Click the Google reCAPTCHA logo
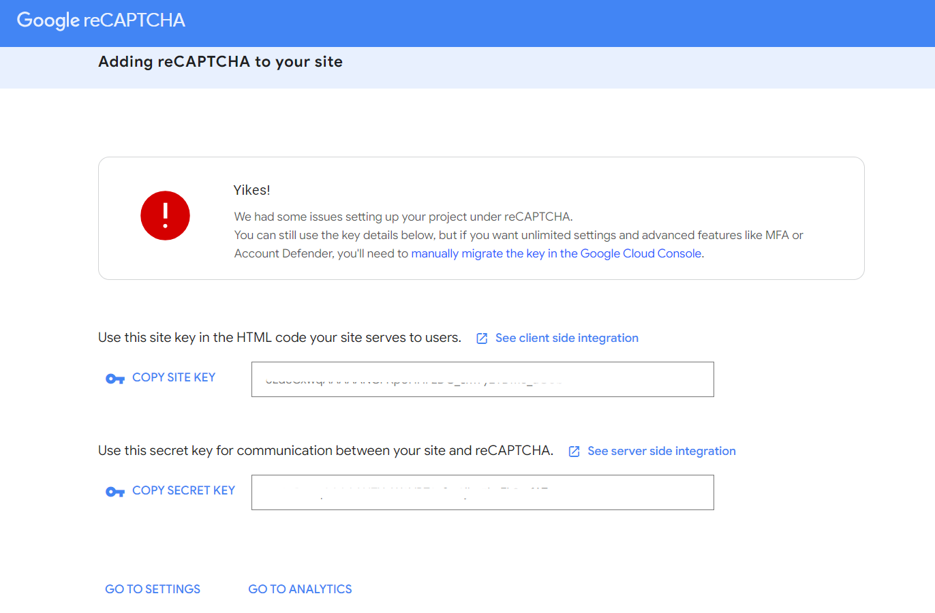The image size is (935, 613). click(x=101, y=20)
